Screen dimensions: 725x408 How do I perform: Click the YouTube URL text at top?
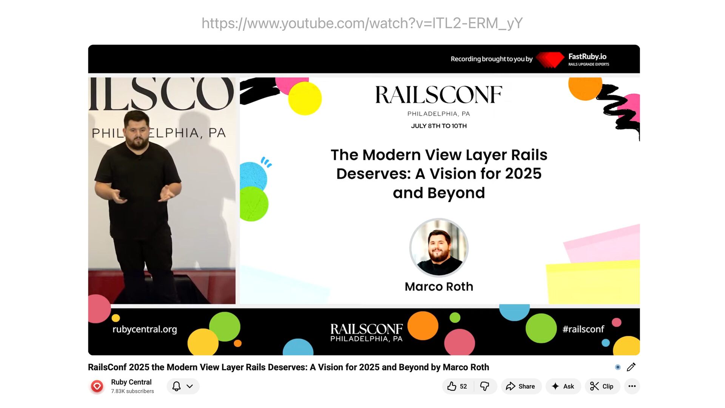362,23
